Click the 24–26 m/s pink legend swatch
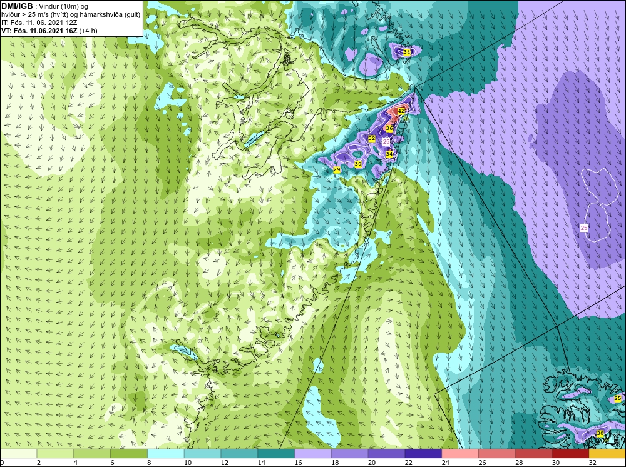This screenshot has width=626, height=467. [460, 453]
